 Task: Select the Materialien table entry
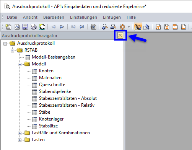coord(50,78)
